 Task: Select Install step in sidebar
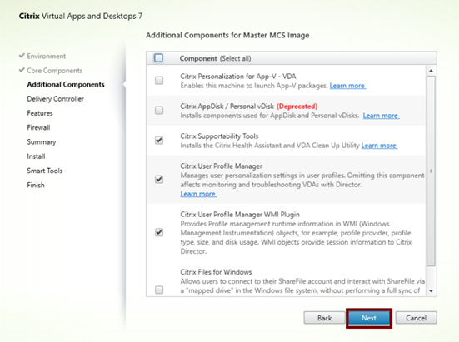(36, 156)
